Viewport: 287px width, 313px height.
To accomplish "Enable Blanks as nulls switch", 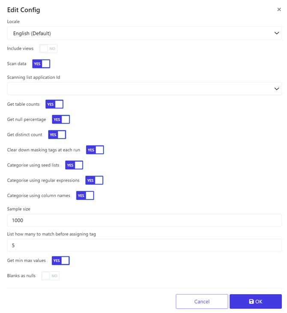I will coord(50,276).
